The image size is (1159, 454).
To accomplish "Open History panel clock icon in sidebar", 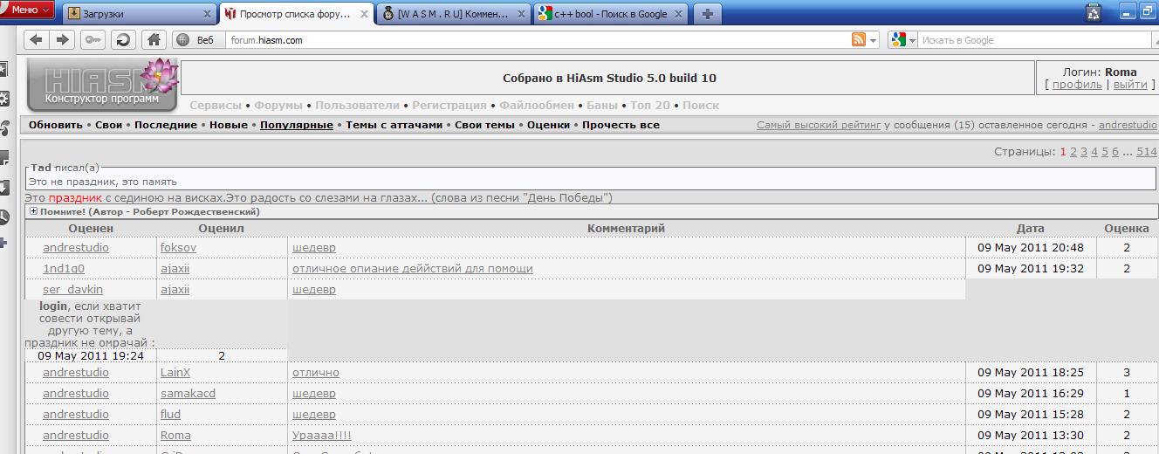I will click(x=3, y=217).
